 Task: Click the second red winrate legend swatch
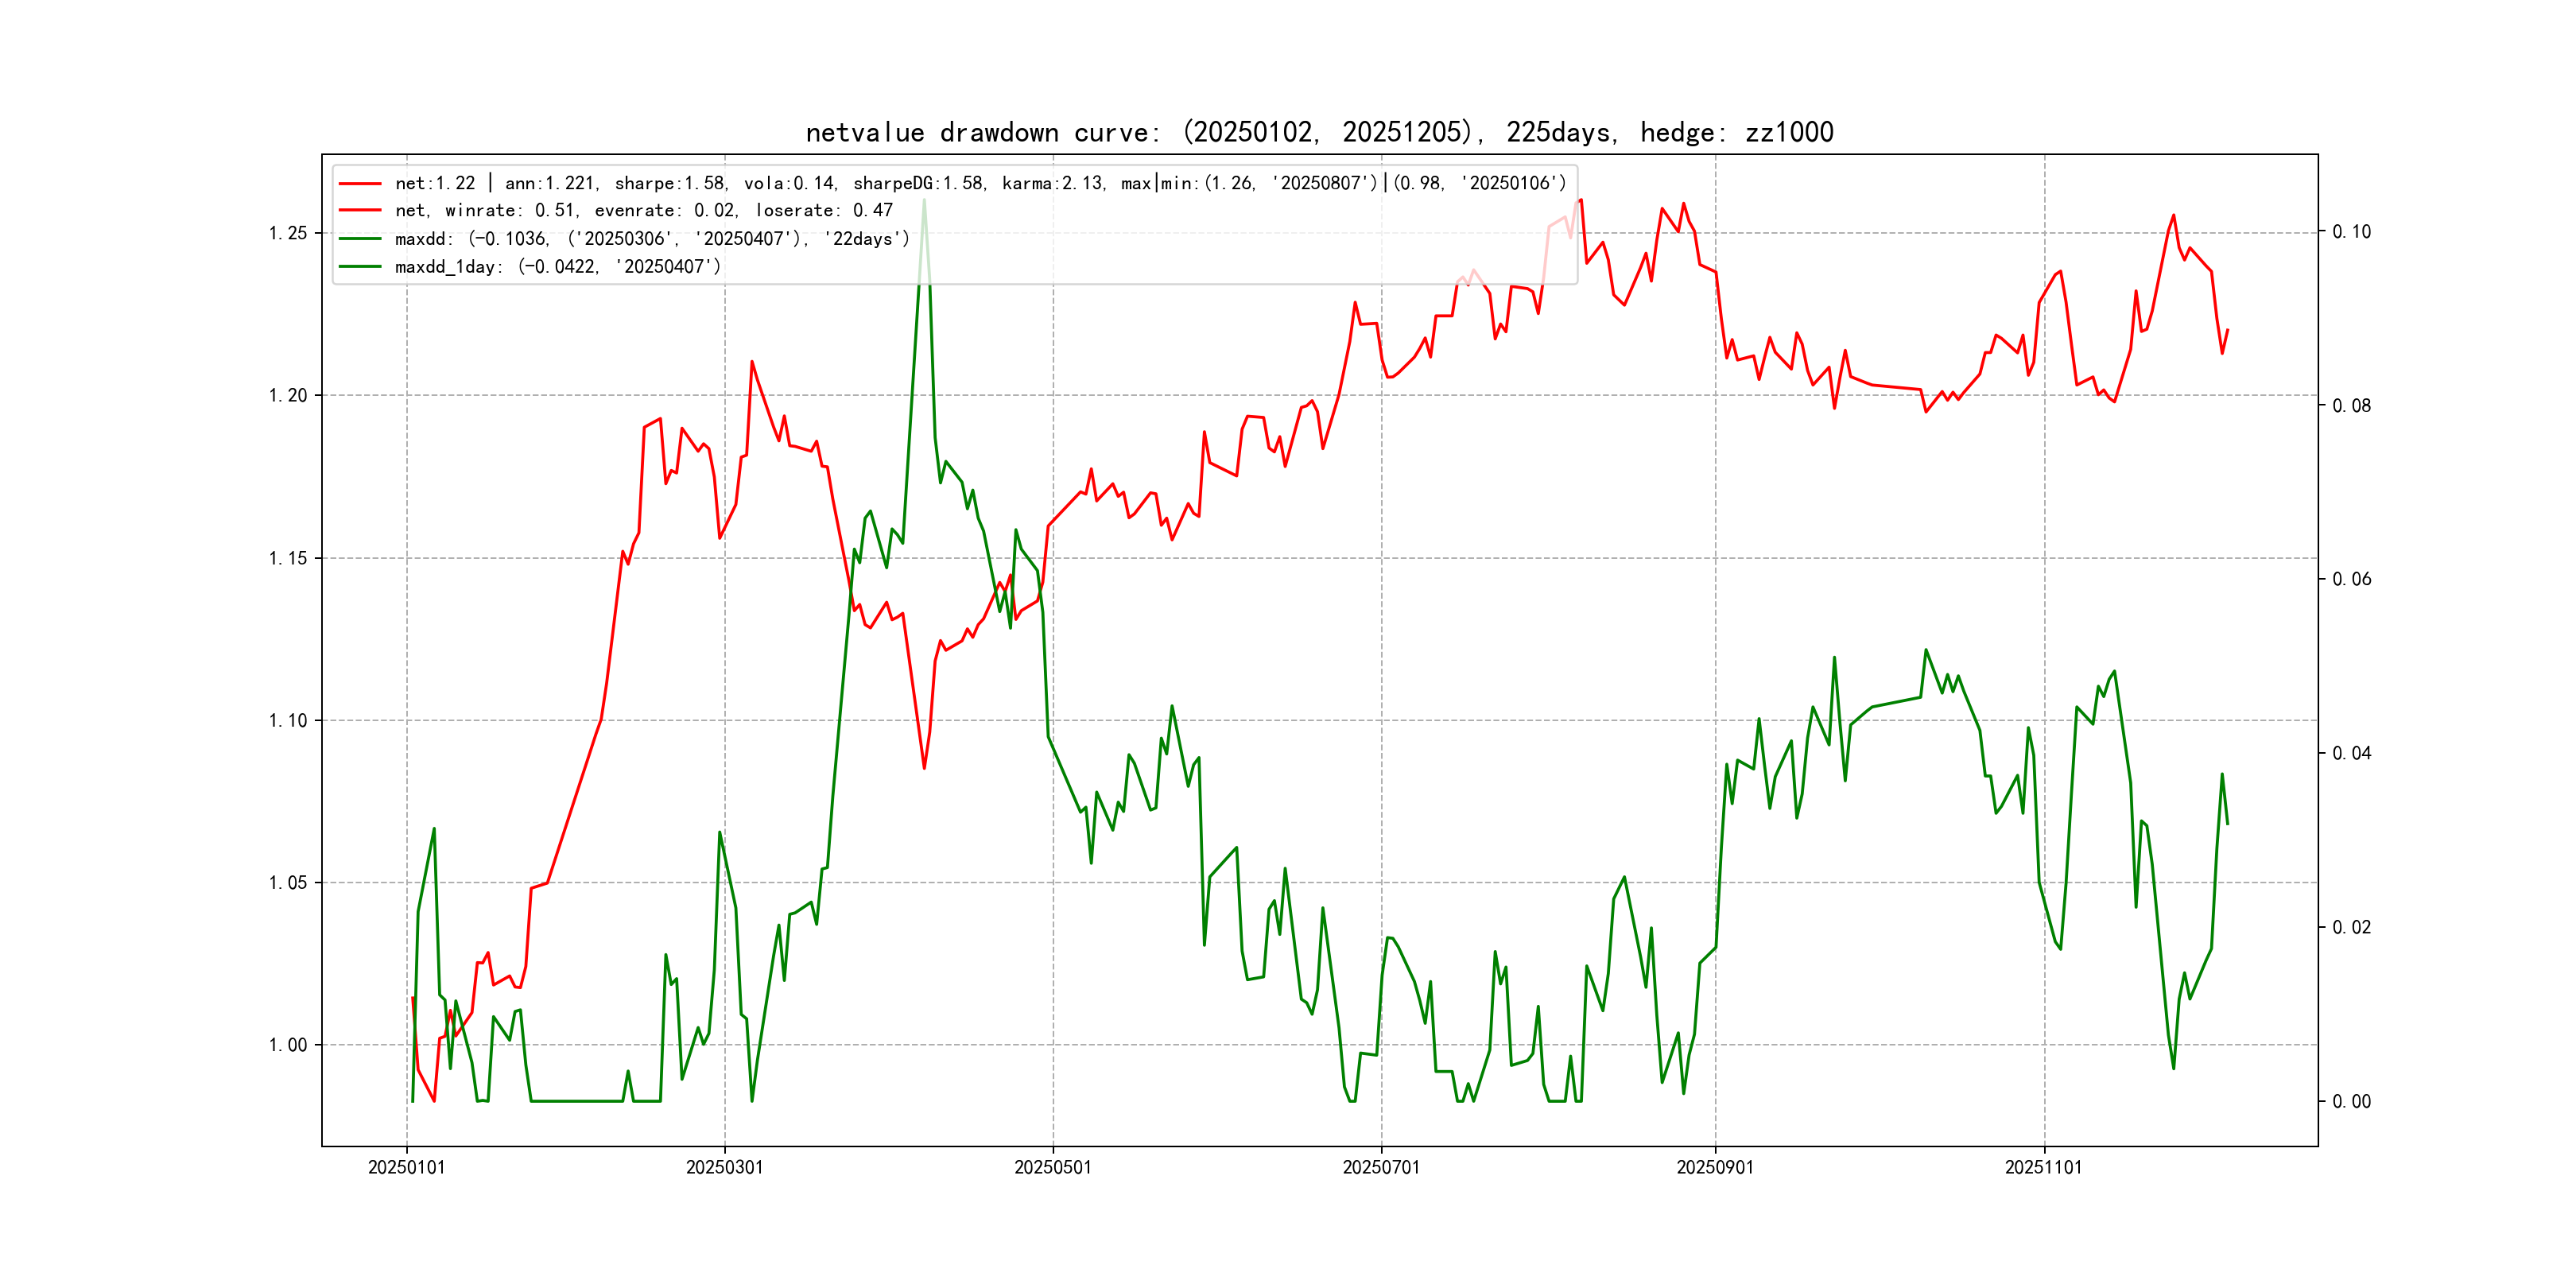pyautogui.click(x=360, y=211)
